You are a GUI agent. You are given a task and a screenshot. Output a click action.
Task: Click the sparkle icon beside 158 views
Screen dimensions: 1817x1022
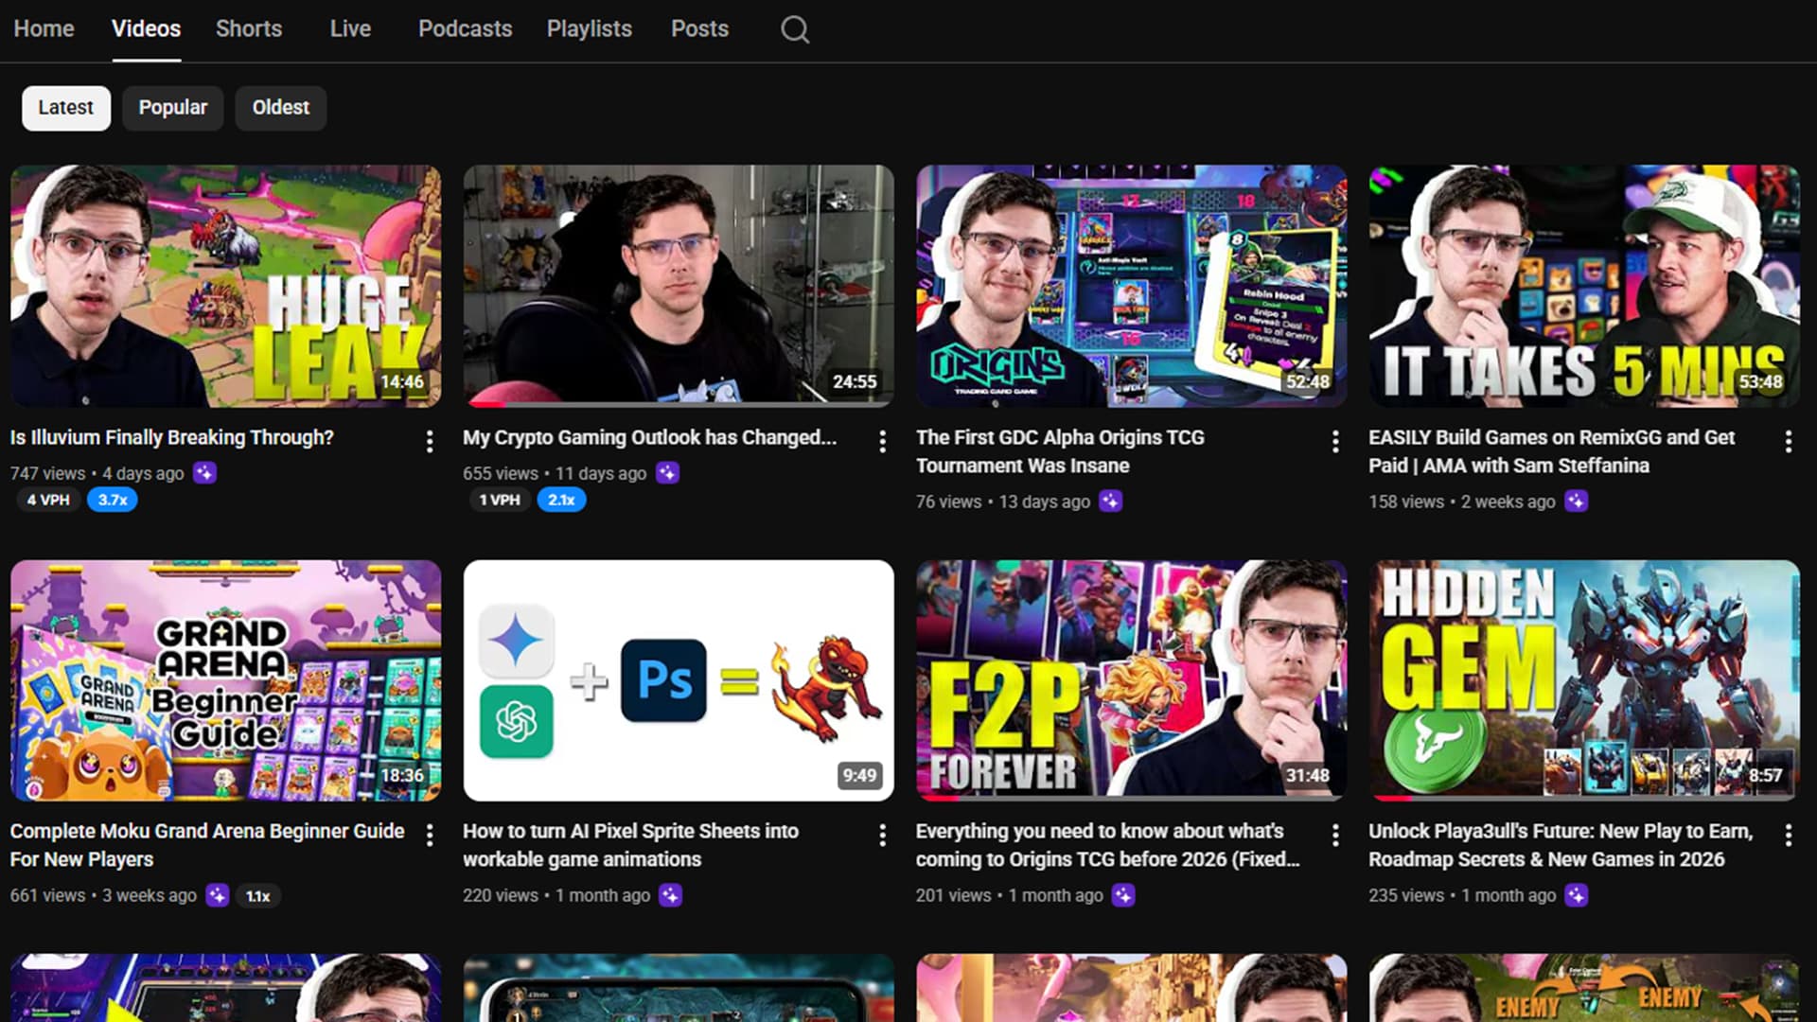[x=1576, y=502]
